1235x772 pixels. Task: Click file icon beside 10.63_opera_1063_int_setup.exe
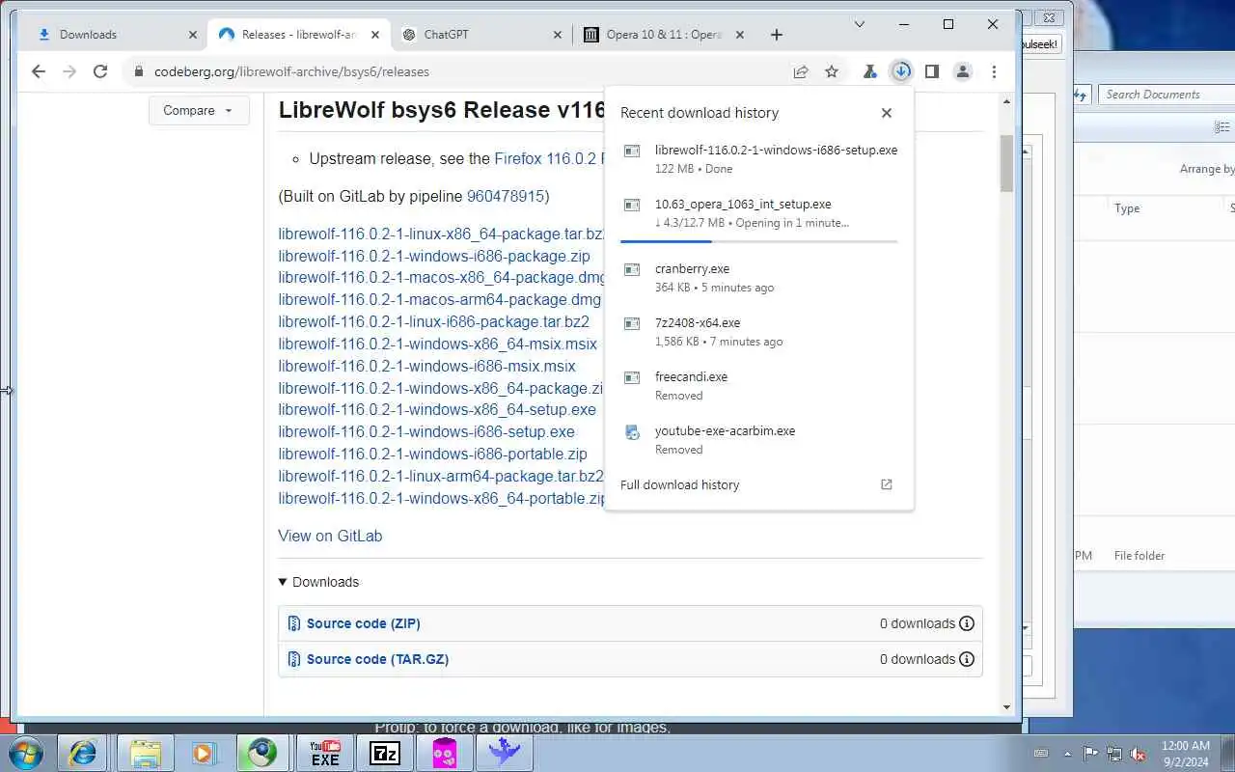[632, 205]
